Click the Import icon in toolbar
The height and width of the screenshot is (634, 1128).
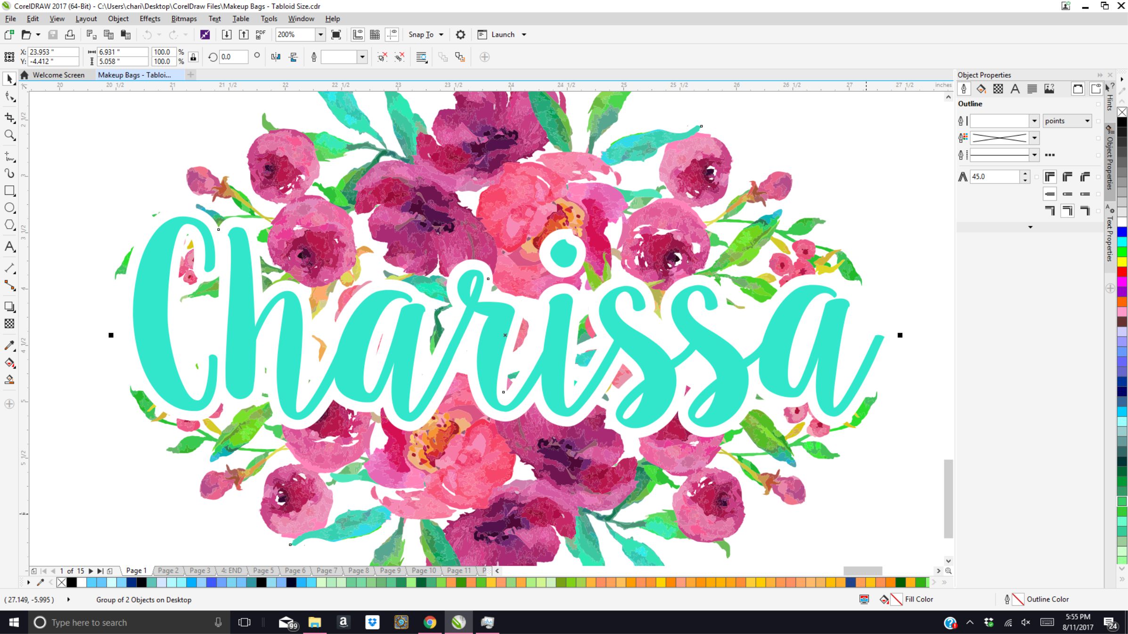click(x=227, y=34)
